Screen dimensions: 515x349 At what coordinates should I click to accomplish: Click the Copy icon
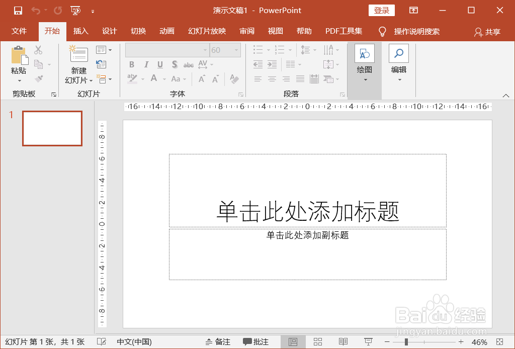coord(38,64)
